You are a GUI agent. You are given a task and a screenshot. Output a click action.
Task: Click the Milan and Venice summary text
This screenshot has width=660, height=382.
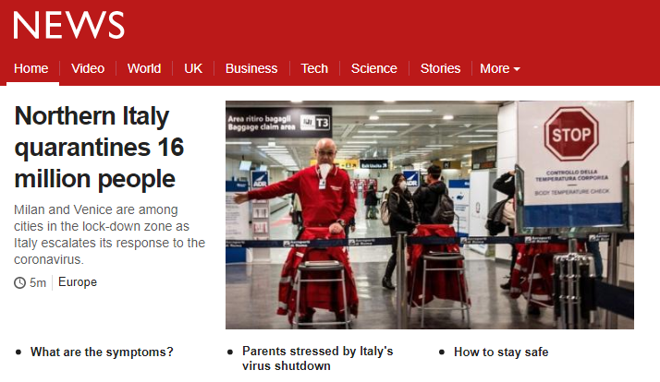coord(109,234)
